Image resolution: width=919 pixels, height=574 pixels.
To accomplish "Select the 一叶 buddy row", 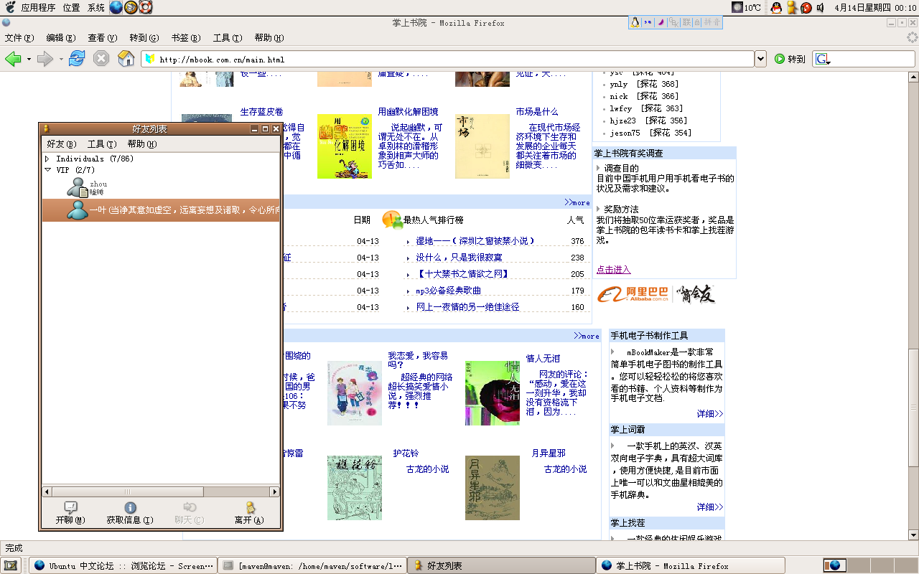I will (161, 210).
